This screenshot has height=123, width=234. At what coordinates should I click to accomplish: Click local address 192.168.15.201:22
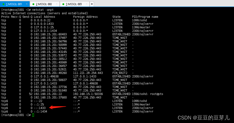click(x=48, y=94)
